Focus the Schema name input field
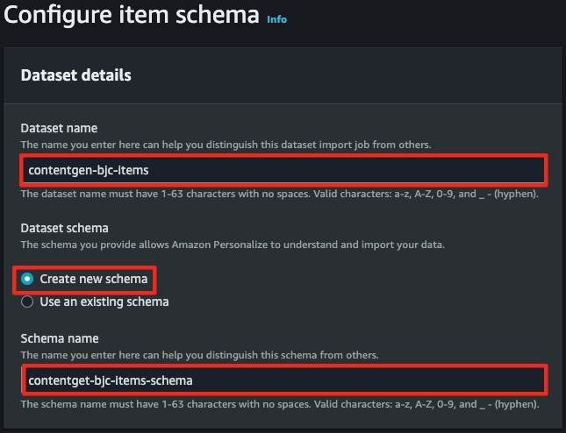Screen dimensions: 566x433 [283, 380]
